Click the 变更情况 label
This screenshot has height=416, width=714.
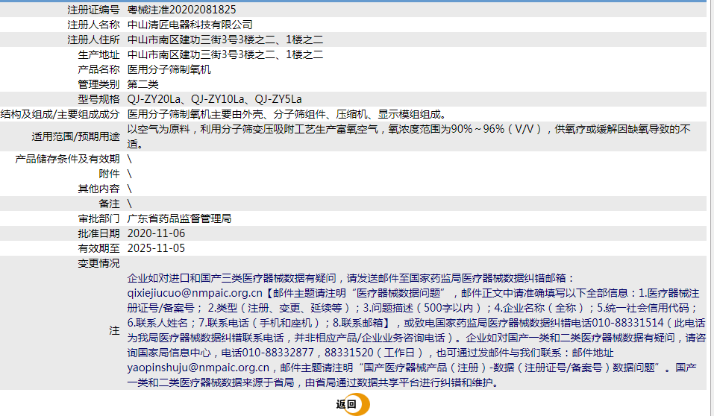pyautogui.click(x=98, y=263)
